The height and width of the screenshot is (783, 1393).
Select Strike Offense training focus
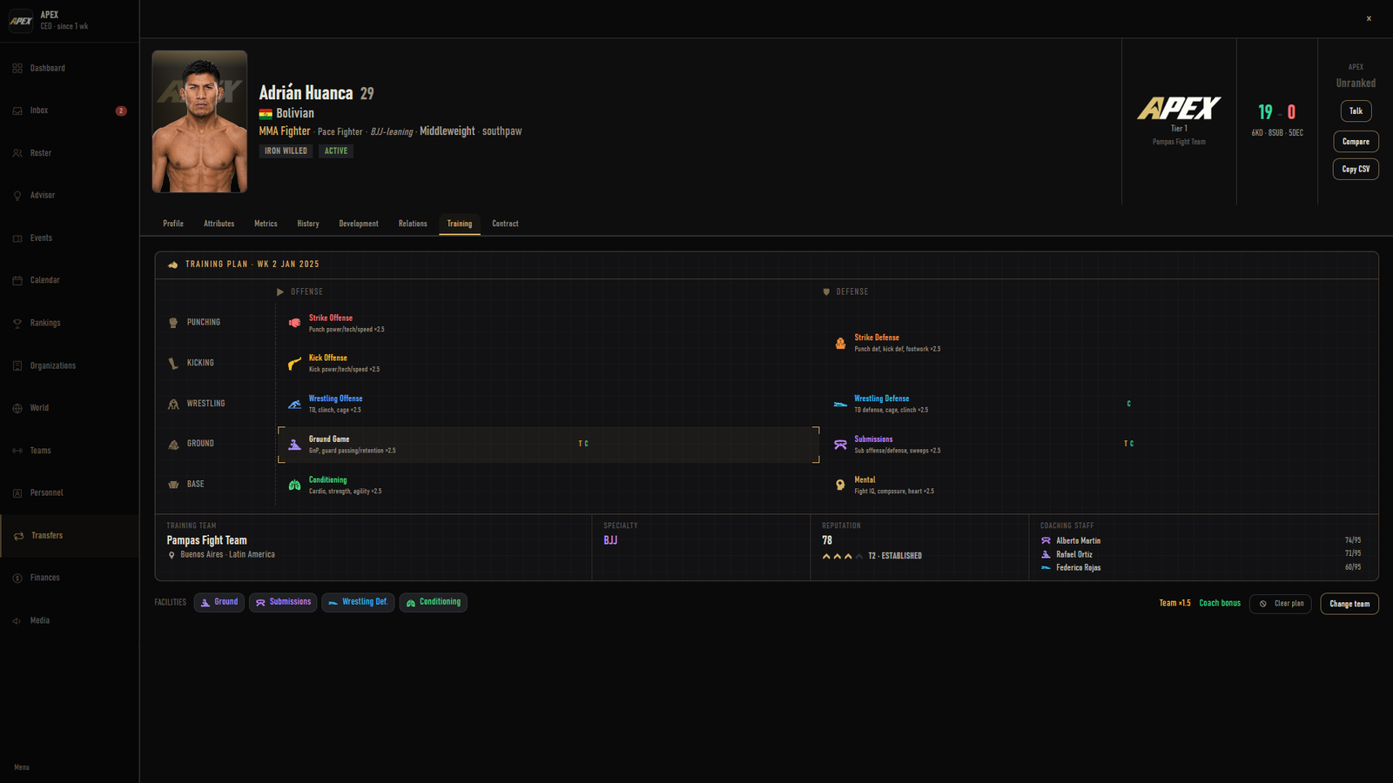[547, 323]
